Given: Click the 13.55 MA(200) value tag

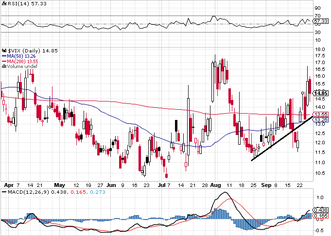Looking at the screenshot, I should coord(321,114).
